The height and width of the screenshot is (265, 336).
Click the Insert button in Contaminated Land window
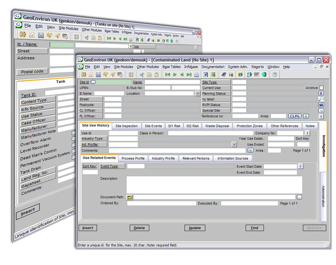click(x=88, y=228)
